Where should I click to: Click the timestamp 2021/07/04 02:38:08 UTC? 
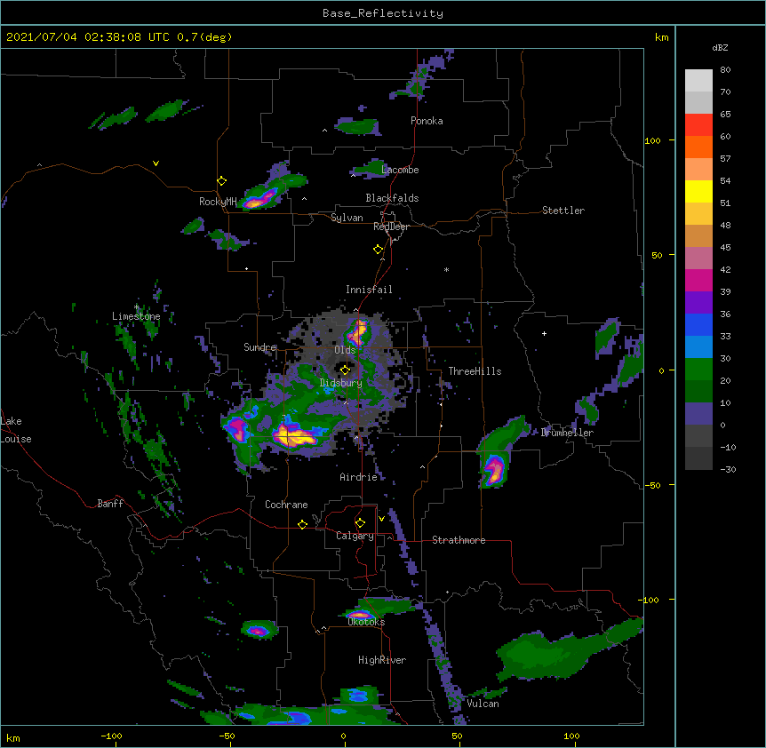[x=87, y=37]
